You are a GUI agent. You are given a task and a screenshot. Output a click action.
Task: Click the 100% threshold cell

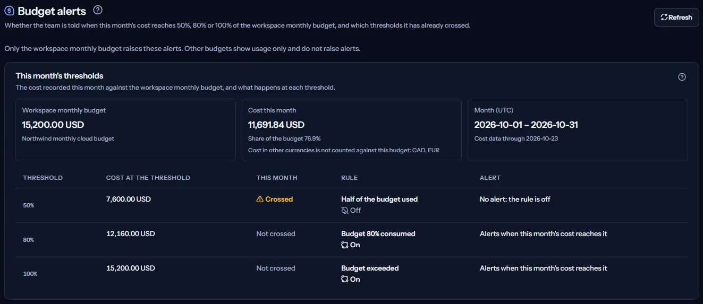(x=30, y=274)
